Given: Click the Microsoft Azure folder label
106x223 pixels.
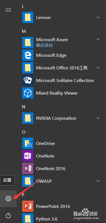Looking at the screenshot, I should pyautogui.click(x=52, y=39).
